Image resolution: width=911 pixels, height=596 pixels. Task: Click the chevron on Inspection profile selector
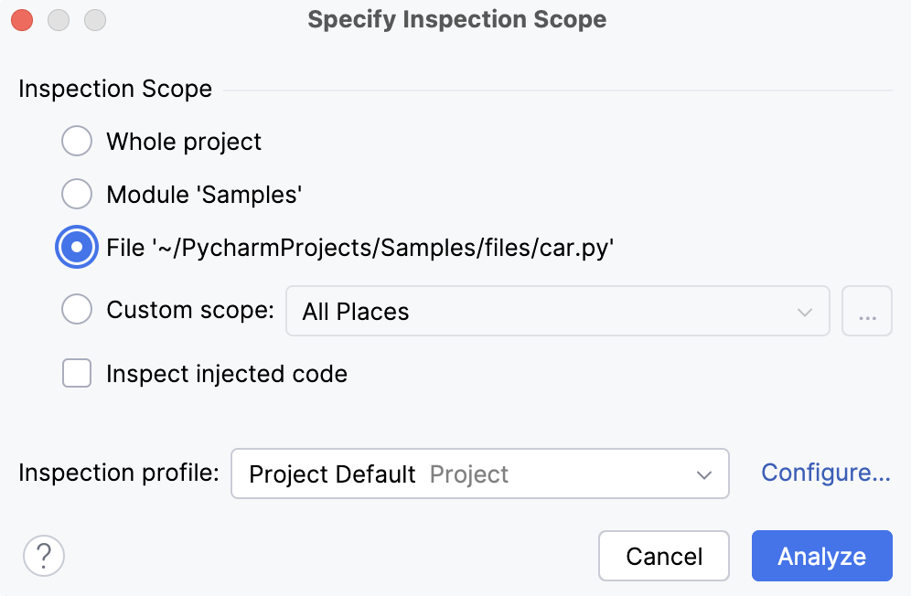[703, 474]
